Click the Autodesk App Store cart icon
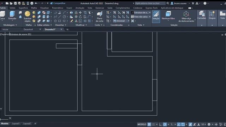The image size is (226, 127). coord(193,3)
